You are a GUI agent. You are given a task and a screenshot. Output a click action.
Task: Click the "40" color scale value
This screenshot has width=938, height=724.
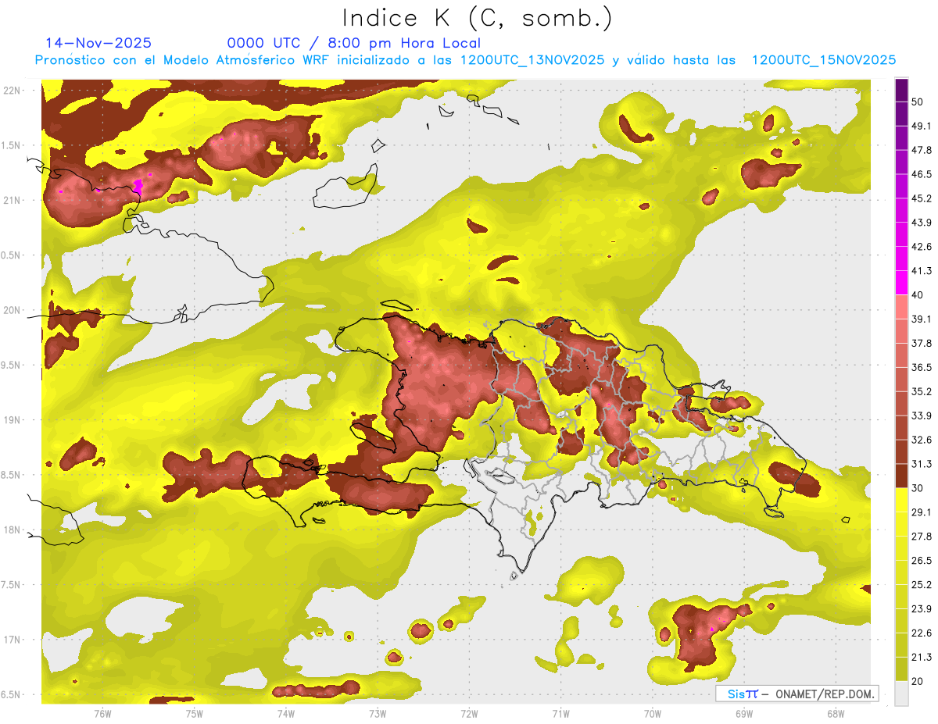pos(918,295)
